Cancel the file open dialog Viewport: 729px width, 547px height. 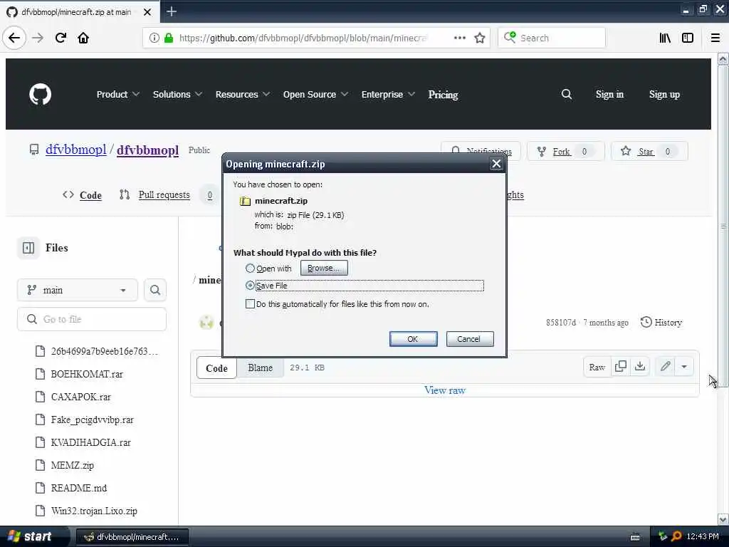coord(470,338)
